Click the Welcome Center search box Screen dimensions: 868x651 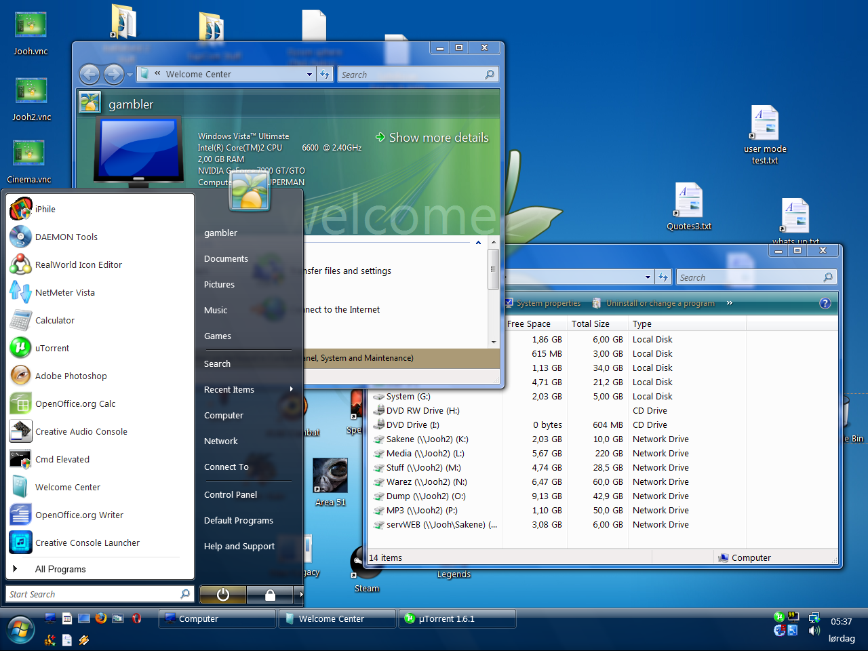(x=418, y=75)
